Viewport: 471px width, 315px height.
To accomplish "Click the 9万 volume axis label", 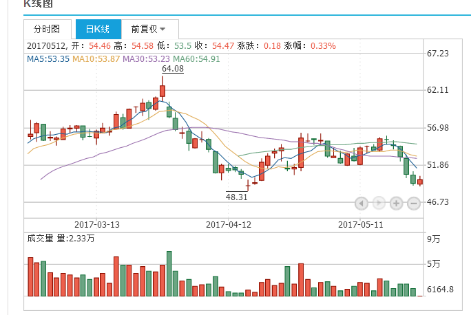I will coord(433,239).
